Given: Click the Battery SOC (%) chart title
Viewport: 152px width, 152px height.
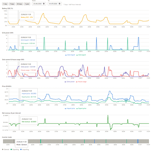Looking at the screenshot, I should (x=8, y=9).
